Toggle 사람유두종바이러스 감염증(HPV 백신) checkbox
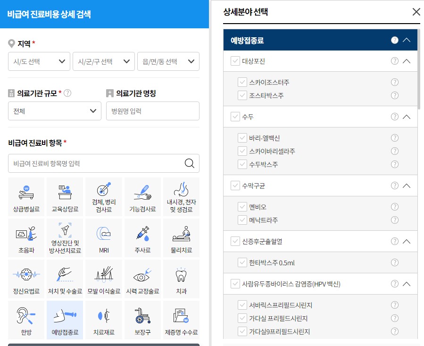The width and height of the screenshot is (424, 346). (235, 284)
